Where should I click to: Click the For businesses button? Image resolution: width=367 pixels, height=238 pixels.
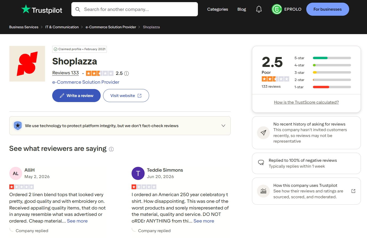point(328,9)
